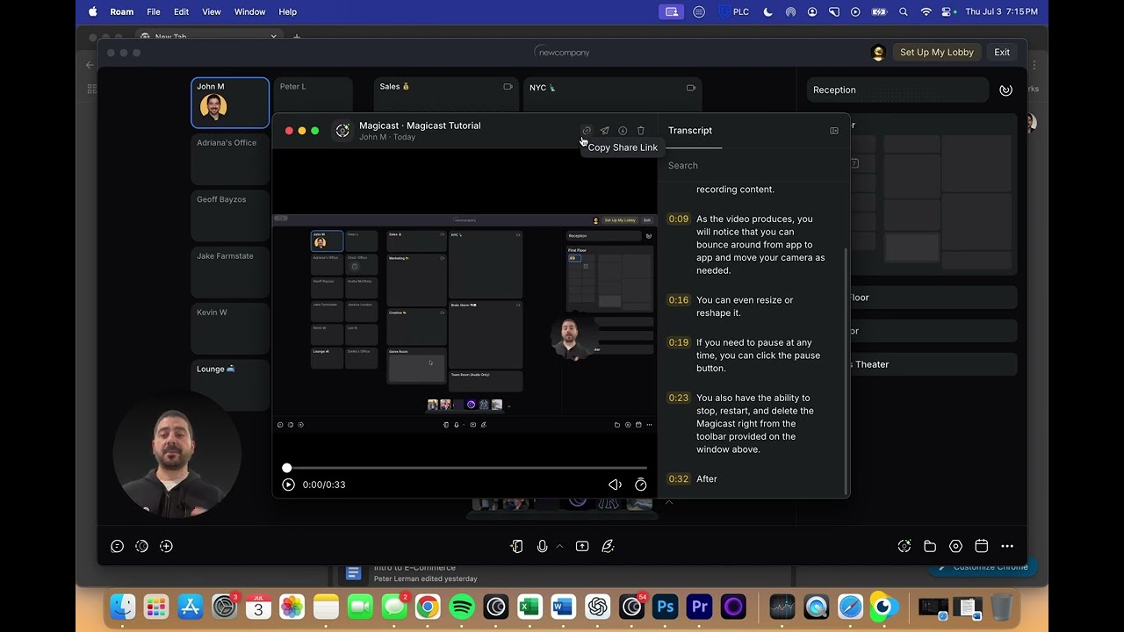Play the Magicast video
Image resolution: width=1124 pixels, height=632 pixels.
pyautogui.click(x=288, y=485)
